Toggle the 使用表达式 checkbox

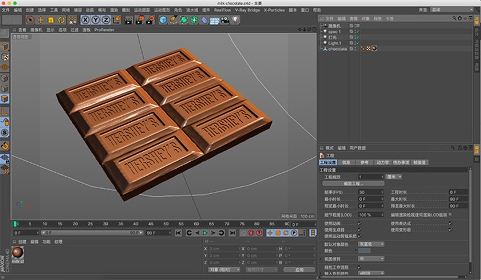tap(450, 223)
